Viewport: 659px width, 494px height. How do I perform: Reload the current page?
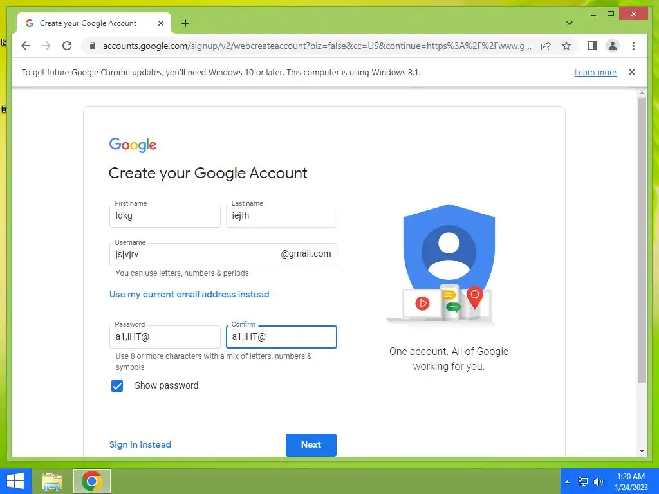(x=67, y=46)
